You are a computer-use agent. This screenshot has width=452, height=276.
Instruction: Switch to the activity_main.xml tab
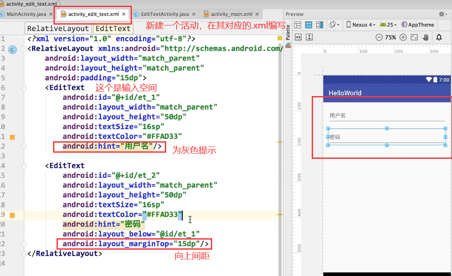coord(231,14)
